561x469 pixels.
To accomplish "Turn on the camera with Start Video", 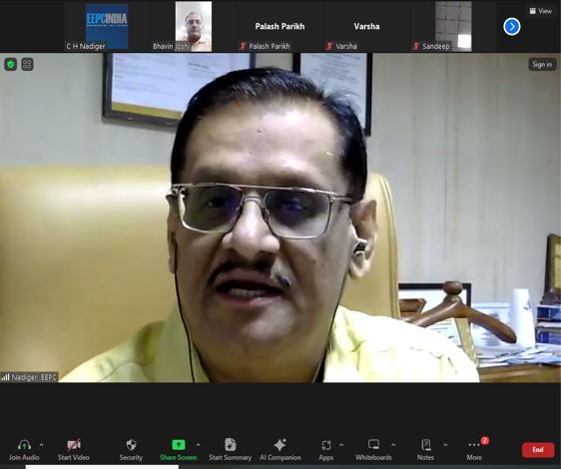I will pos(74,445).
